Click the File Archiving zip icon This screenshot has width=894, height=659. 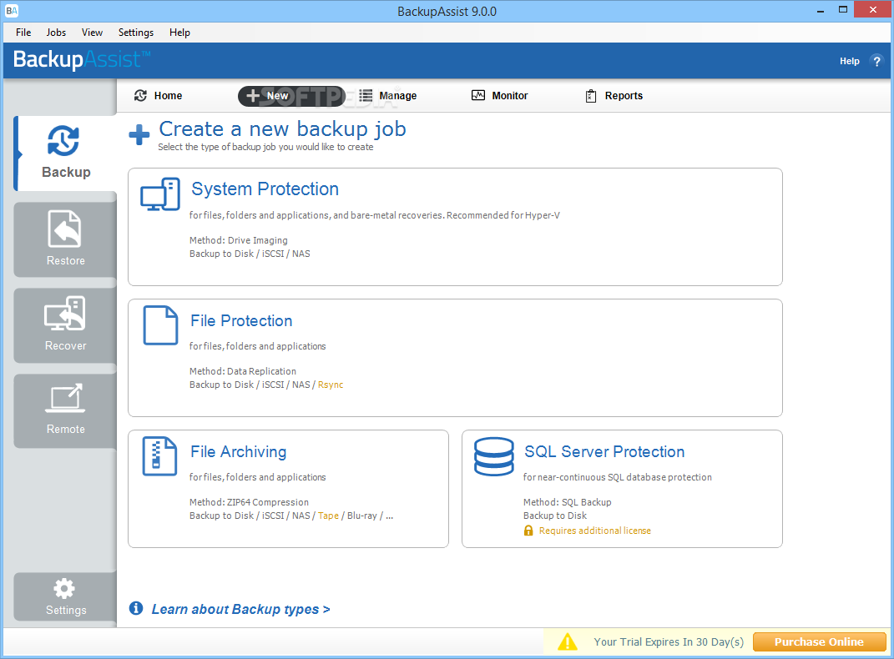click(x=159, y=455)
